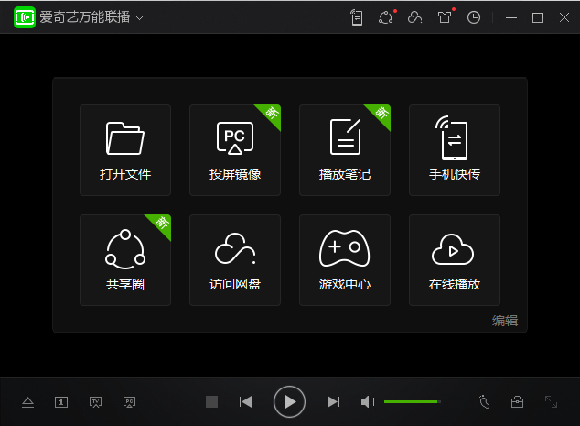Open the 在线播放 tile
The width and height of the screenshot is (580, 426).
click(455, 260)
